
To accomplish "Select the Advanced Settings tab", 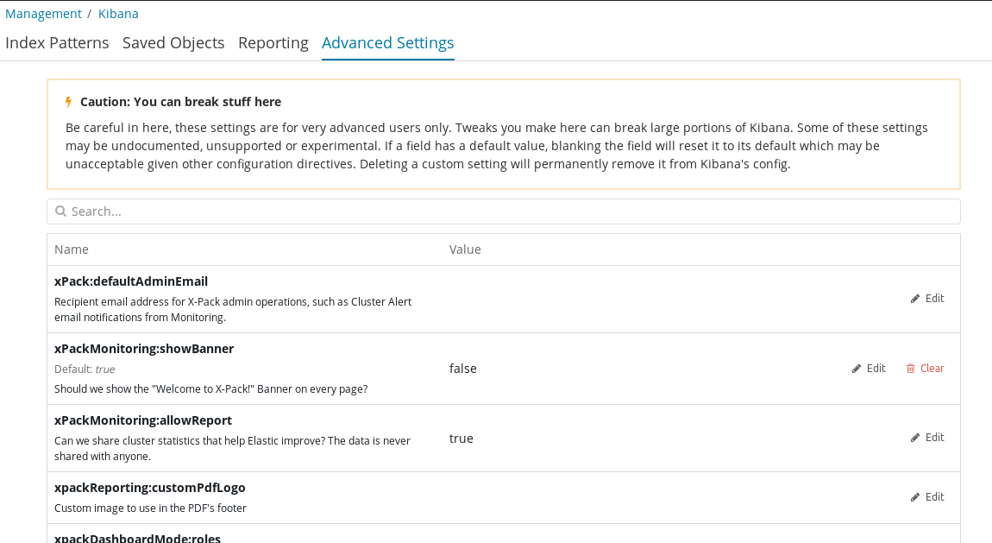I will click(388, 43).
